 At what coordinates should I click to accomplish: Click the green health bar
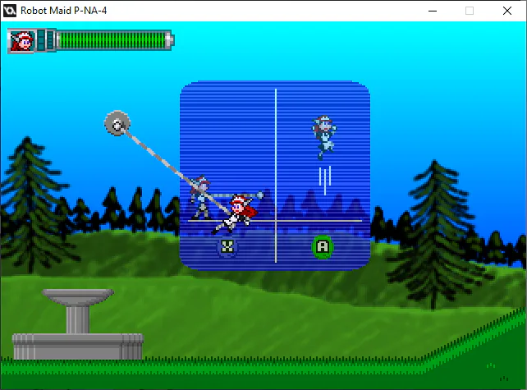pos(113,41)
